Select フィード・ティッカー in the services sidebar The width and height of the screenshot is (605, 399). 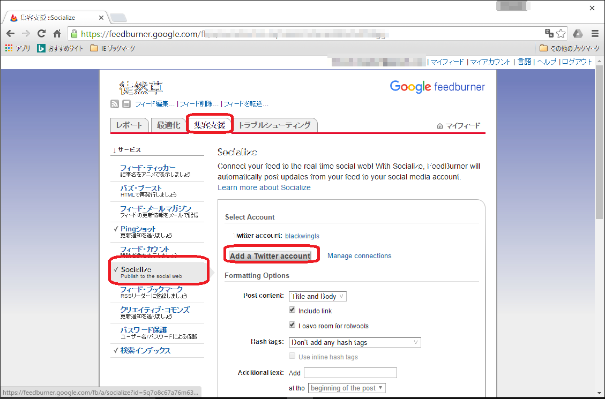tap(148, 168)
